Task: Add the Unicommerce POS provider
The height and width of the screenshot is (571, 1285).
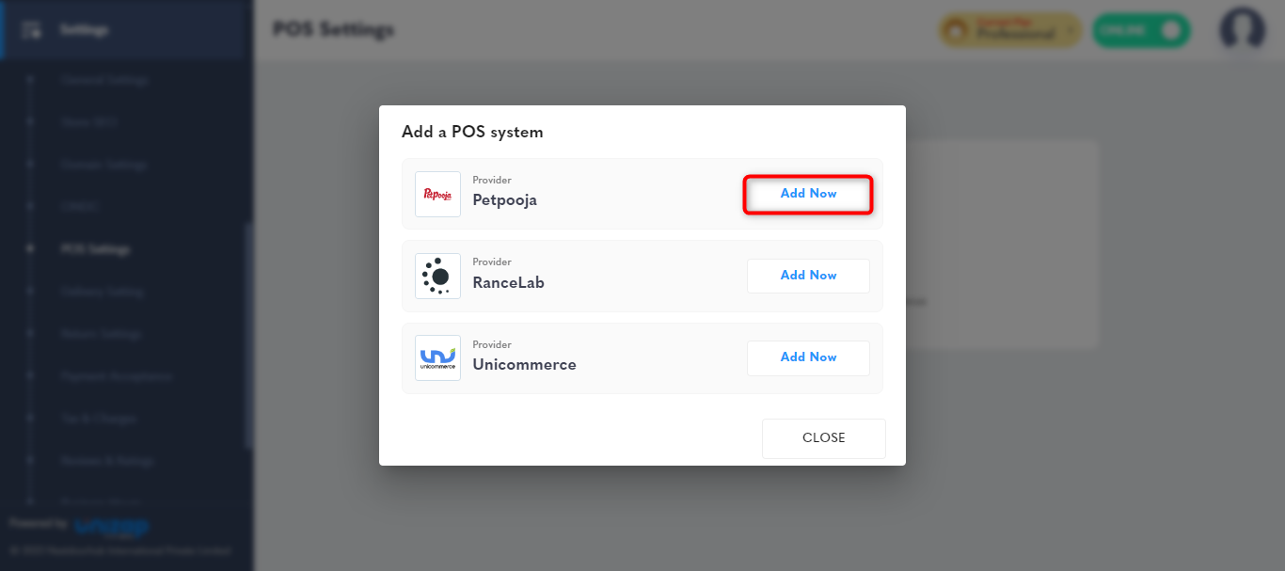Action: (808, 357)
